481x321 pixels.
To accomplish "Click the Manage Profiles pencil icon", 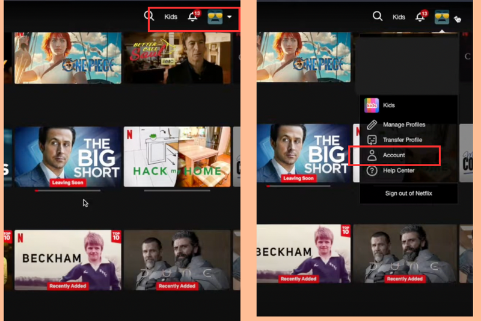I will pos(372,125).
